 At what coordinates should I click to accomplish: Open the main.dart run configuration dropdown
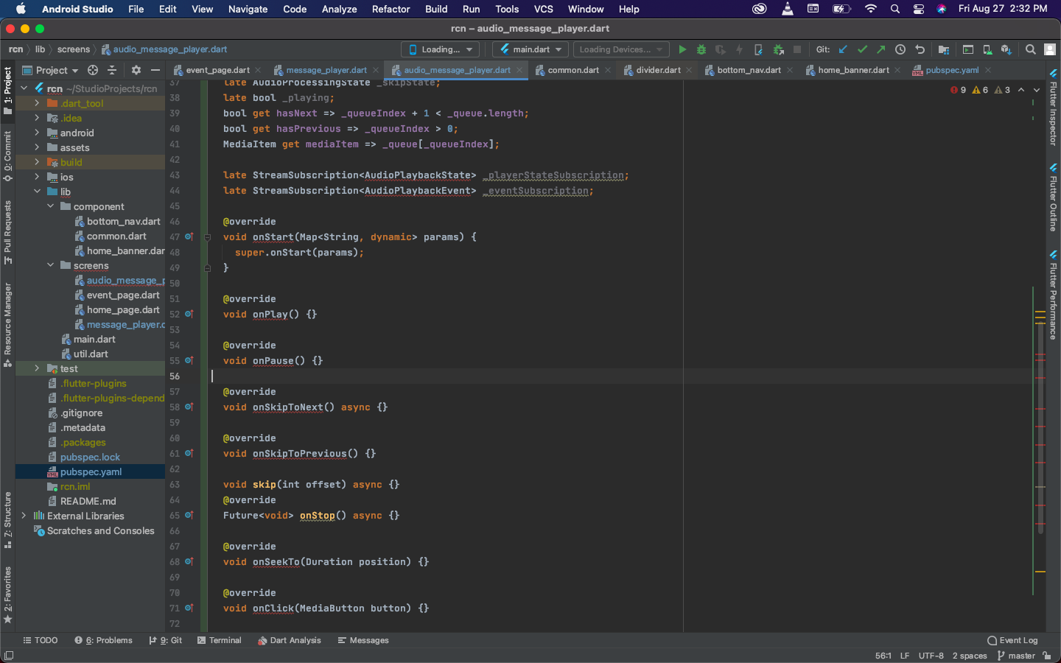tap(531, 49)
